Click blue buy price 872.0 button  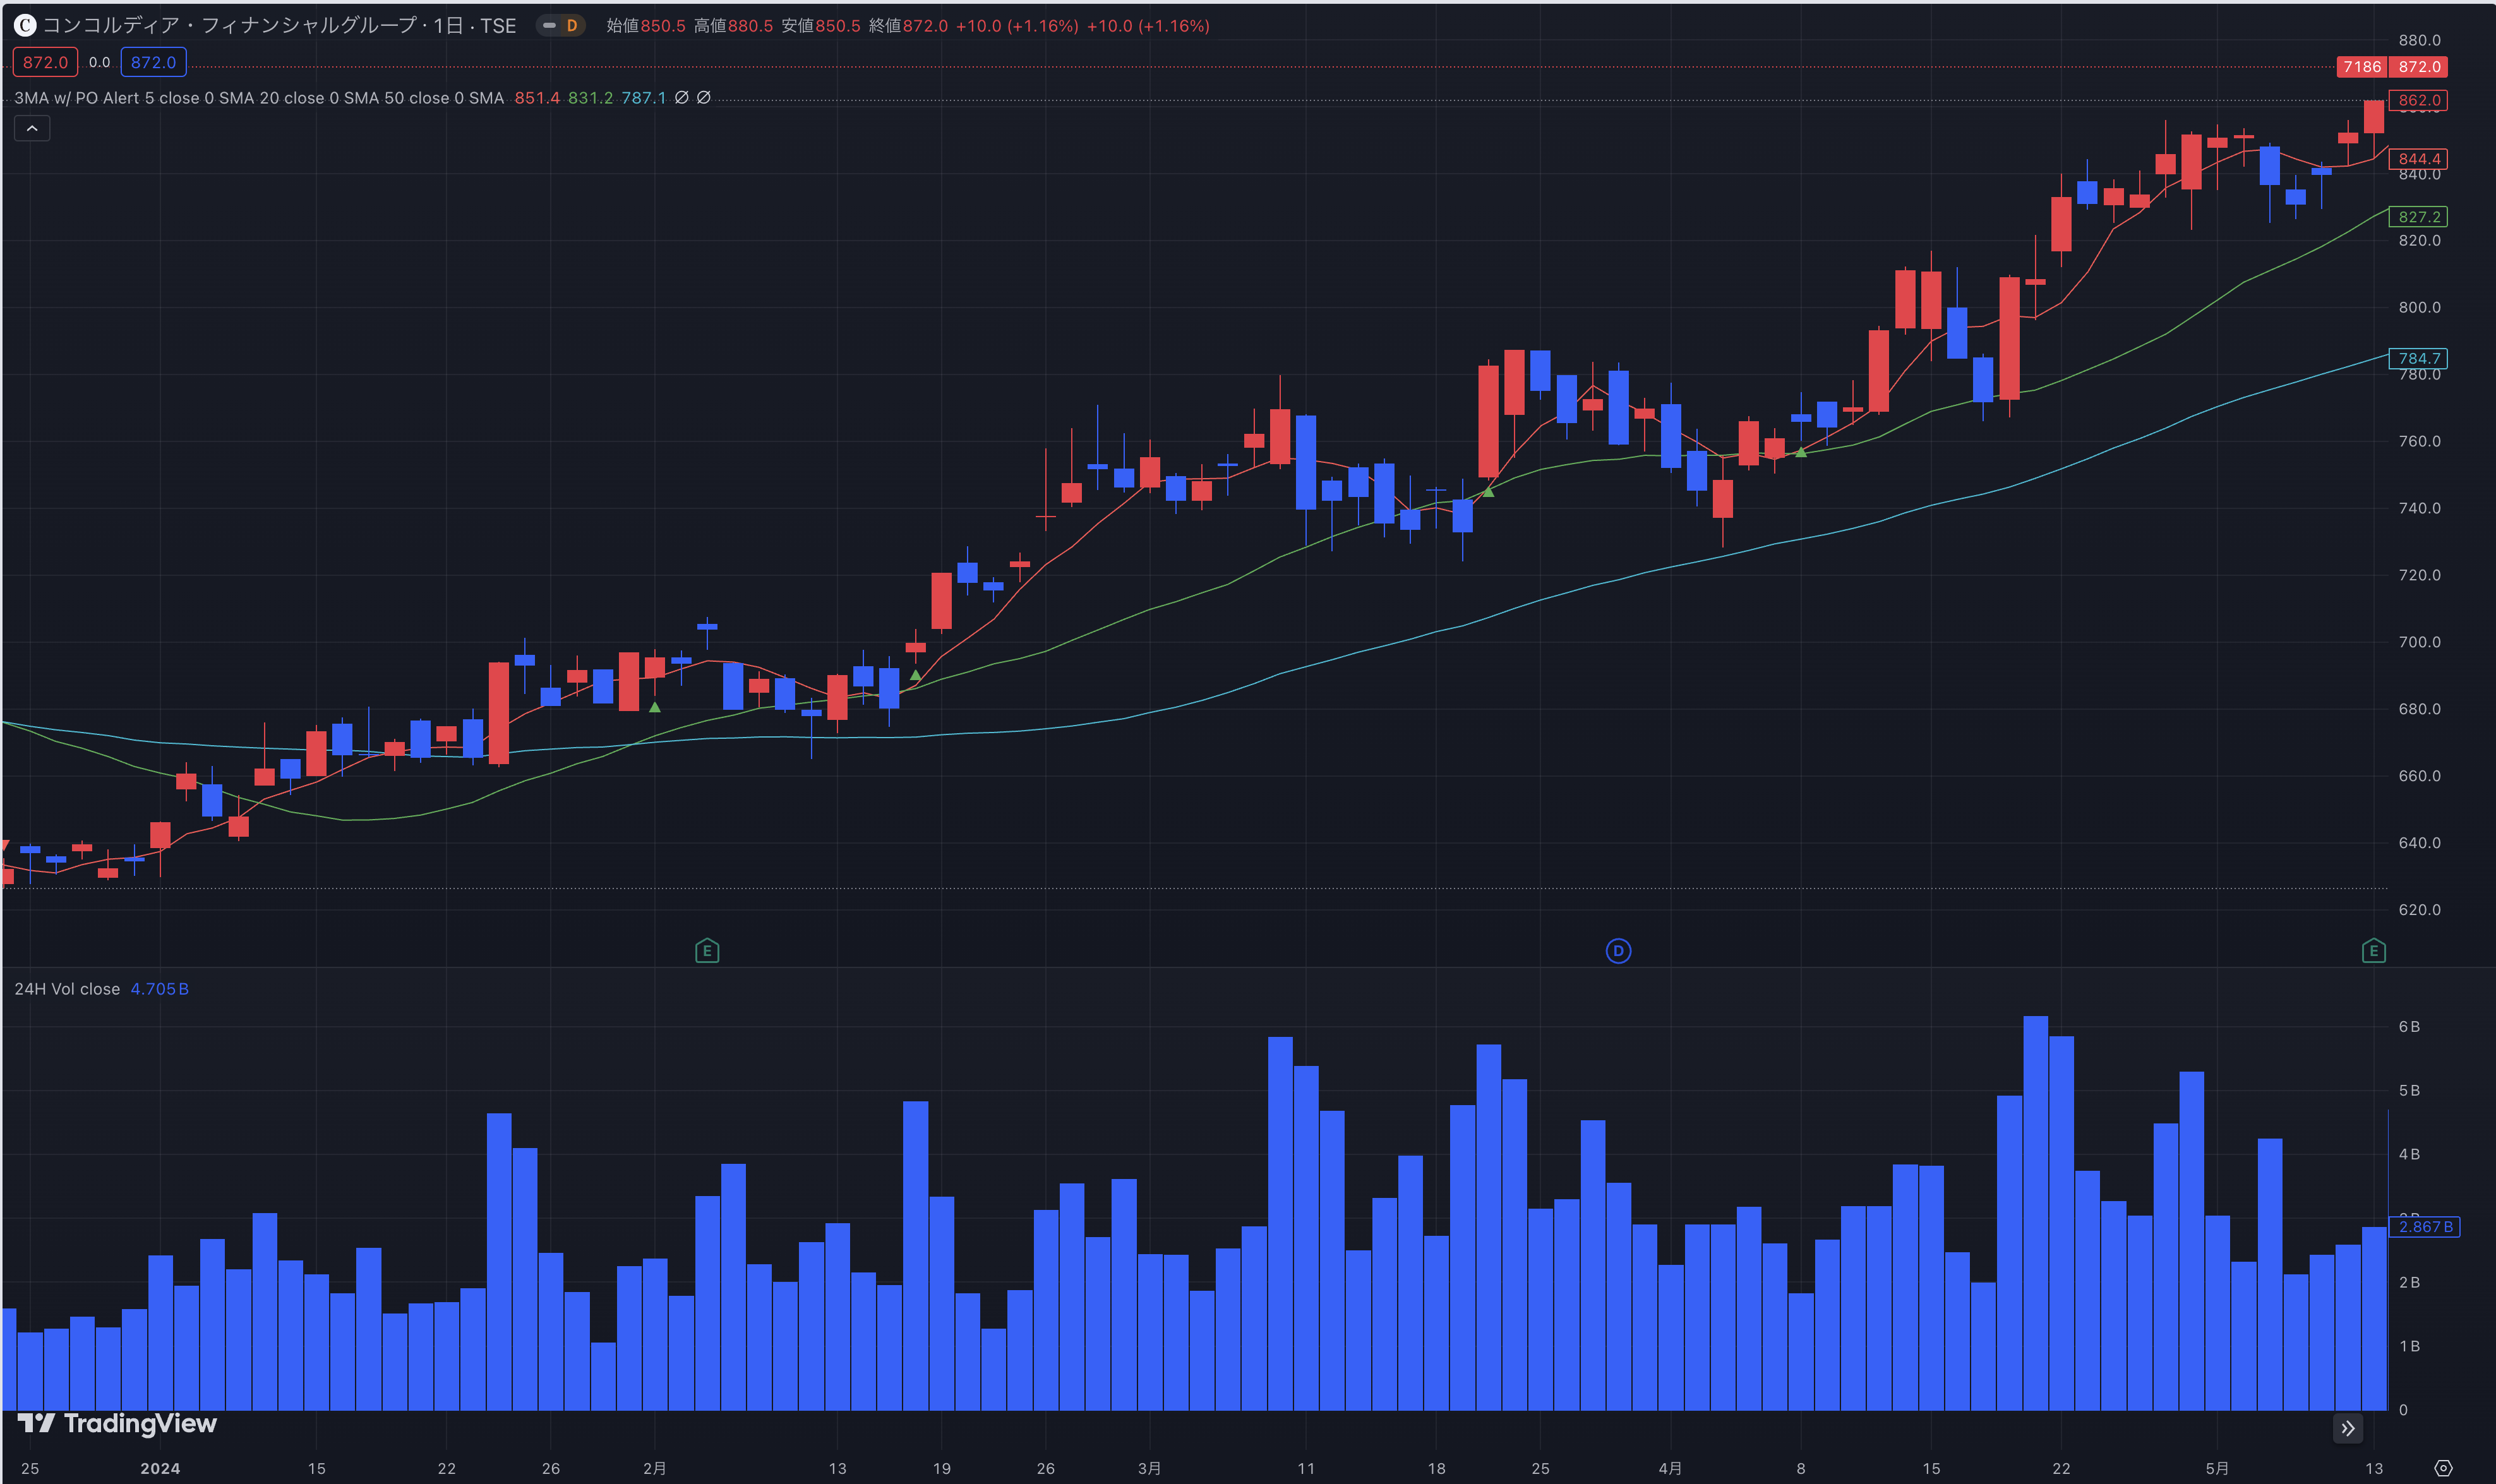point(153,62)
